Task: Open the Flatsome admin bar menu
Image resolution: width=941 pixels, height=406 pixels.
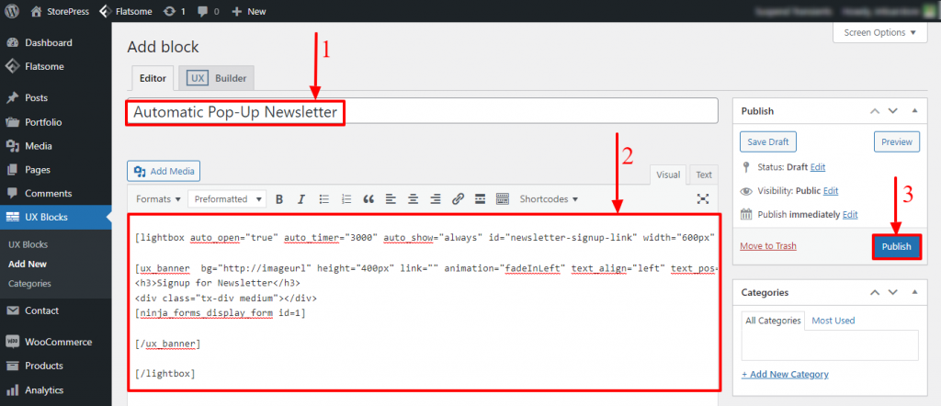Action: (125, 11)
